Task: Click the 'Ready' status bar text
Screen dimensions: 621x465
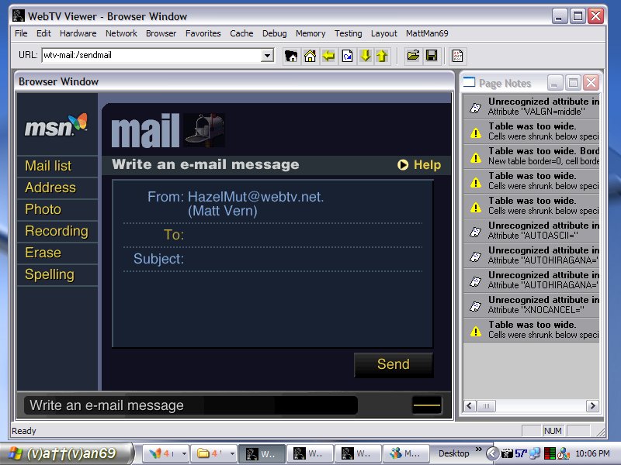Action: point(24,431)
